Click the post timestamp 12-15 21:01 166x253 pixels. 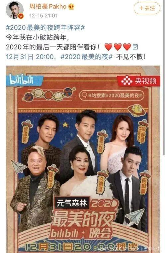coord(43,16)
